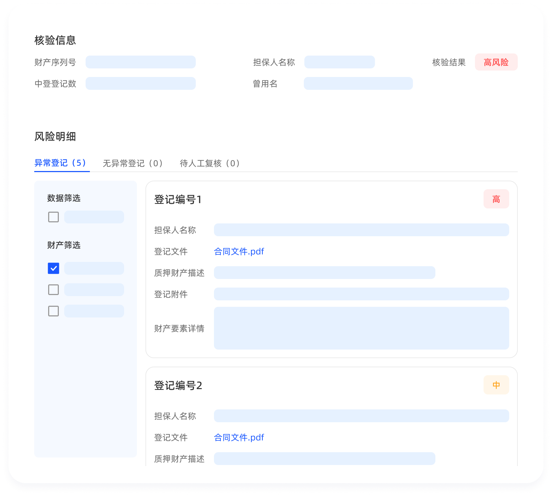
Task: Click the 高风险 result badge
Action: click(496, 62)
